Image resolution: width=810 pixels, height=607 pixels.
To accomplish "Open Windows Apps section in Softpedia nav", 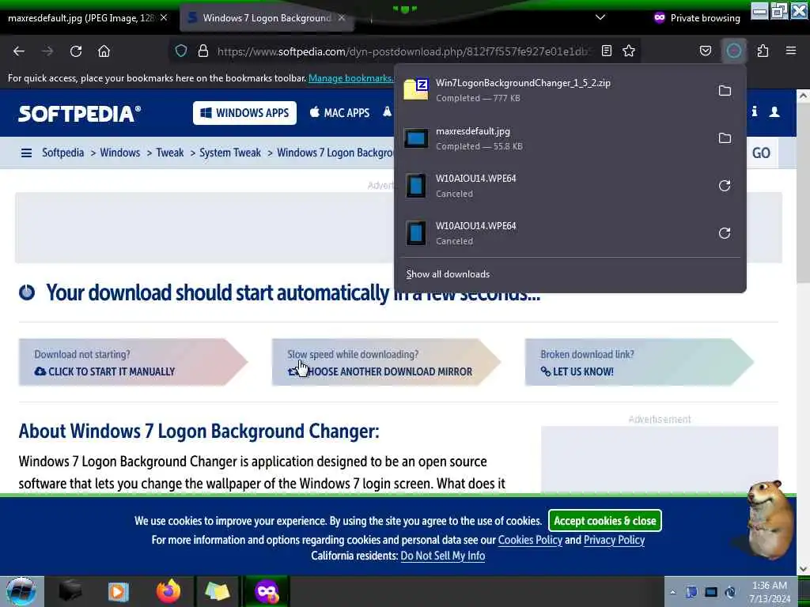I will pyautogui.click(x=245, y=112).
